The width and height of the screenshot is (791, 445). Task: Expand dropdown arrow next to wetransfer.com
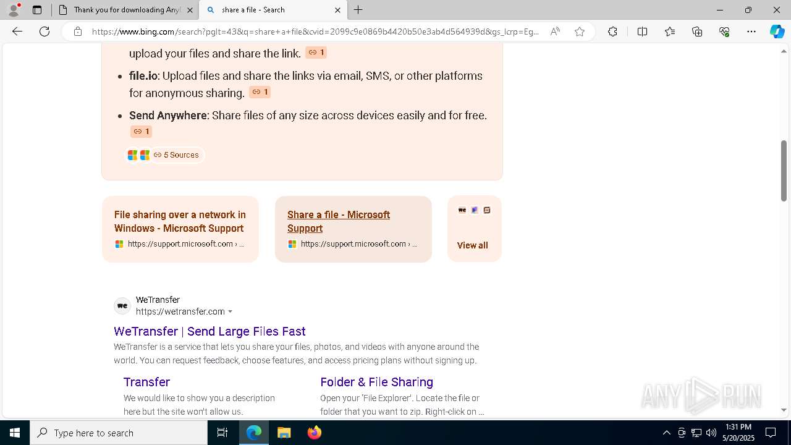click(231, 312)
